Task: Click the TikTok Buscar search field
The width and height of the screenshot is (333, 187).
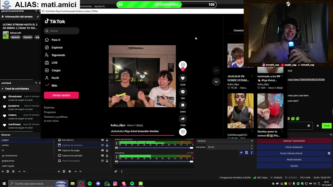Action: pos(61,31)
